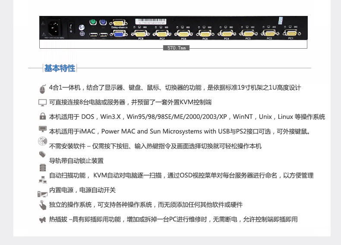The height and width of the screenshot is (245, 341).
Task: Click the 基本特性 section heading
Action: point(60,68)
